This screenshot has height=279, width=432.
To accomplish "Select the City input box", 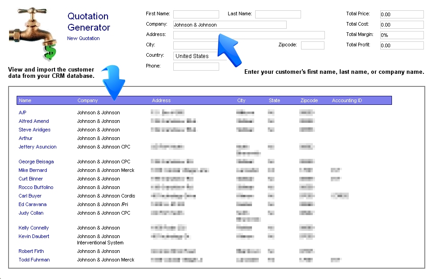I will 196,45.
